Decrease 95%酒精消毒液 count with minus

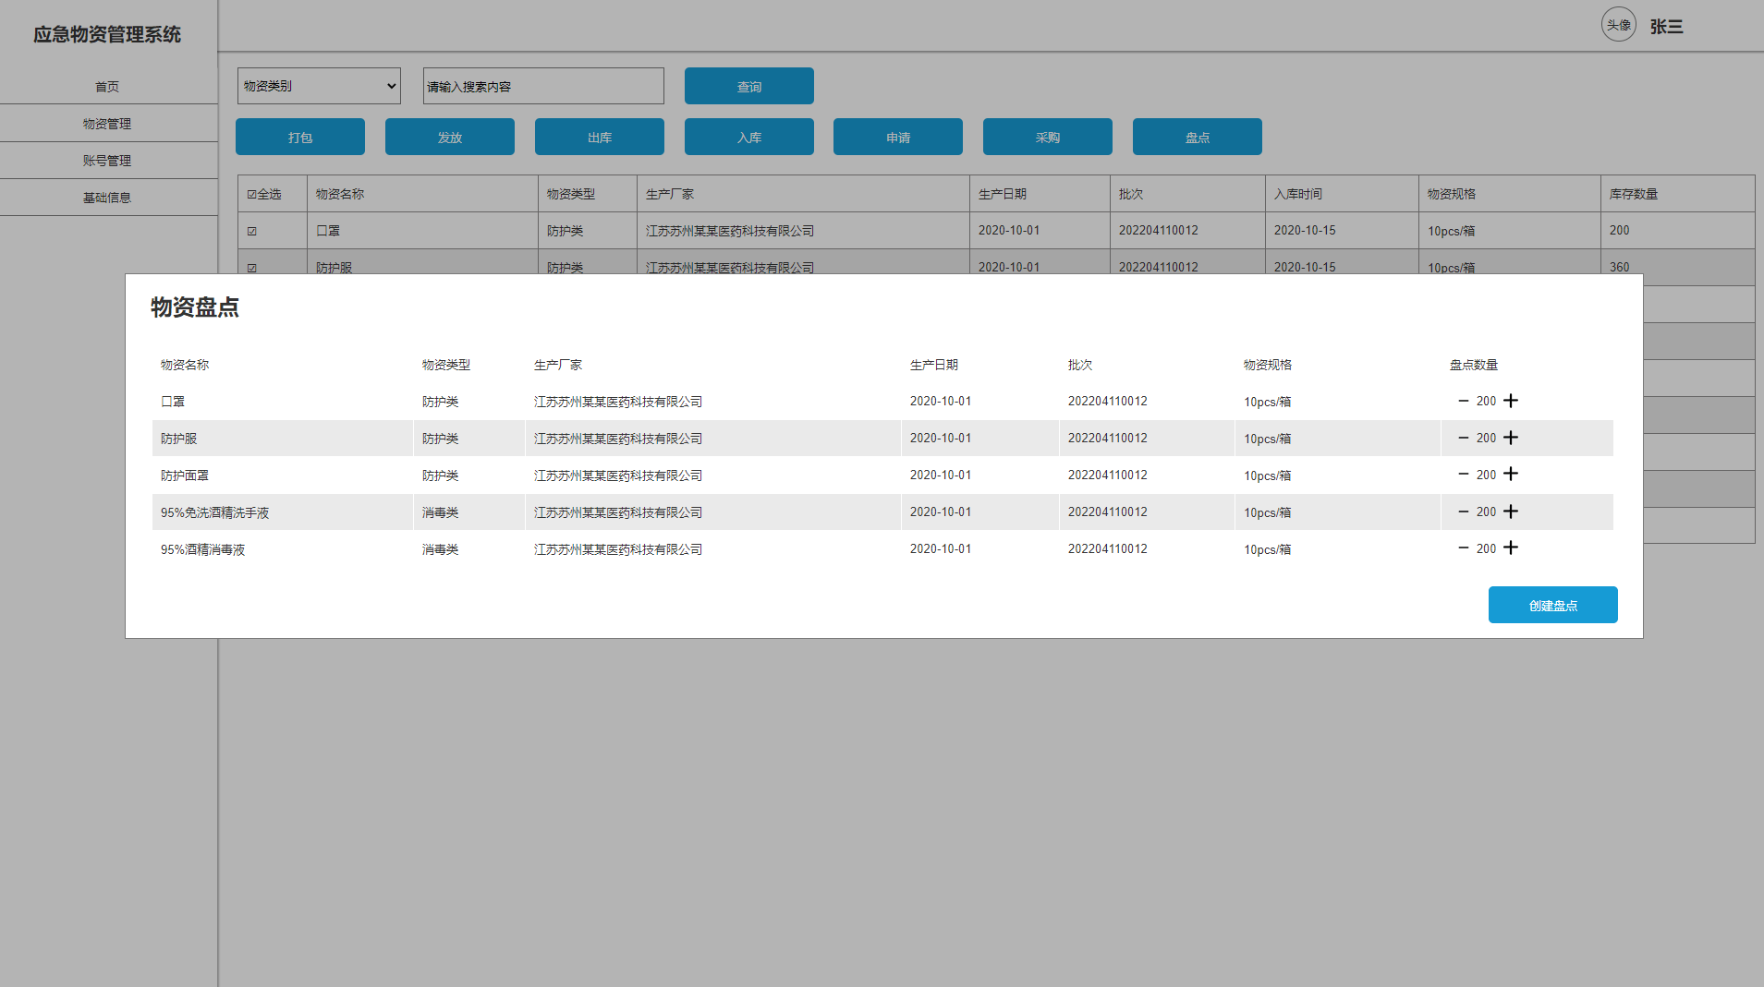click(1463, 548)
